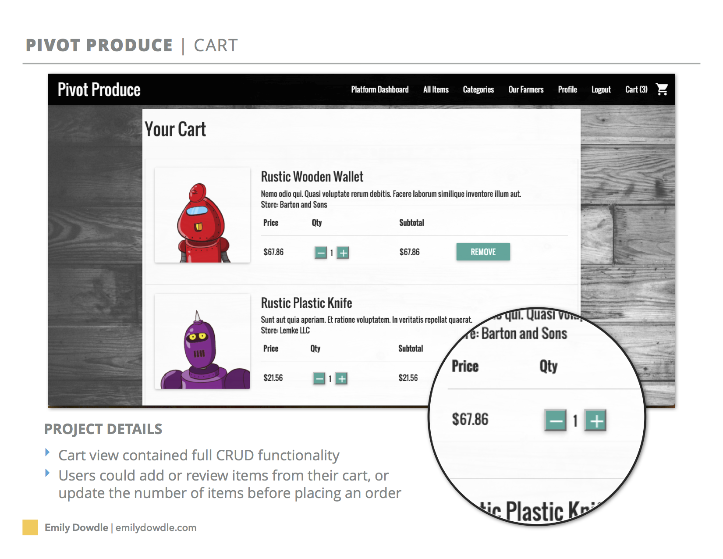723x559 pixels.
Task: Increase Rustic Plastic Knife quantity with plus
Action: coord(342,378)
